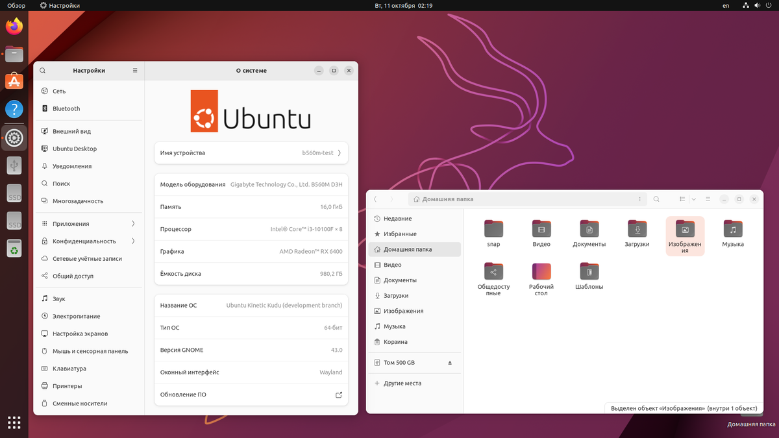Open path bar three-dot menu
This screenshot has height=438, width=779.
[640, 199]
